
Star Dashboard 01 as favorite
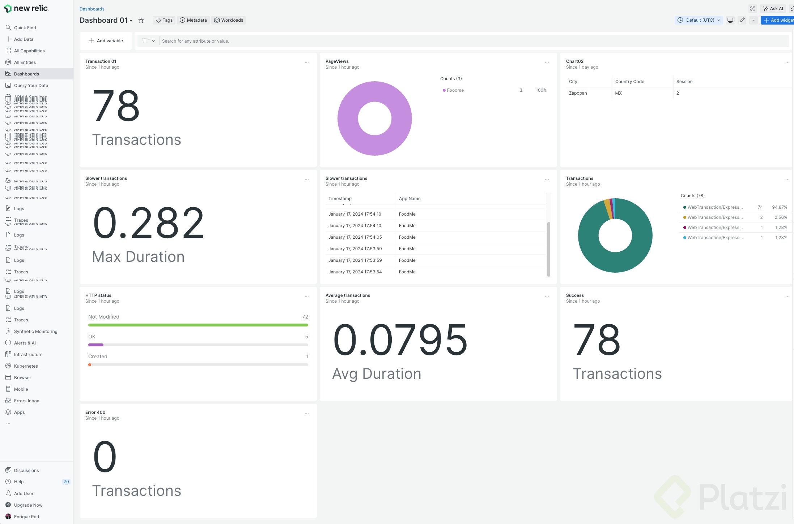point(141,21)
